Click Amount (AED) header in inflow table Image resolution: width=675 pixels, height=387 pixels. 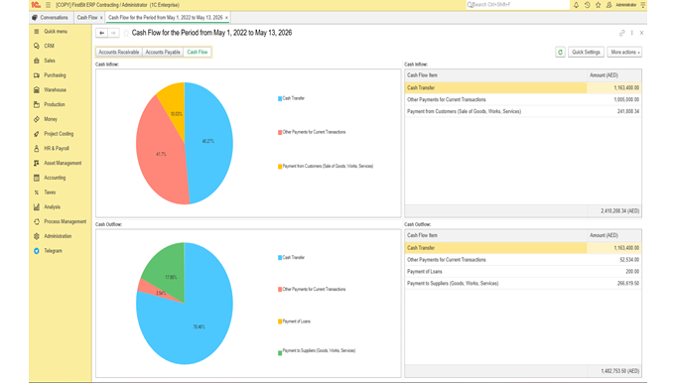tap(613, 75)
